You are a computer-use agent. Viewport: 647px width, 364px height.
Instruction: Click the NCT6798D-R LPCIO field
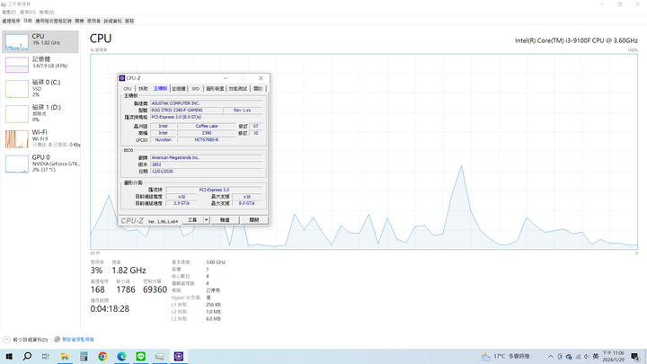tap(207, 140)
